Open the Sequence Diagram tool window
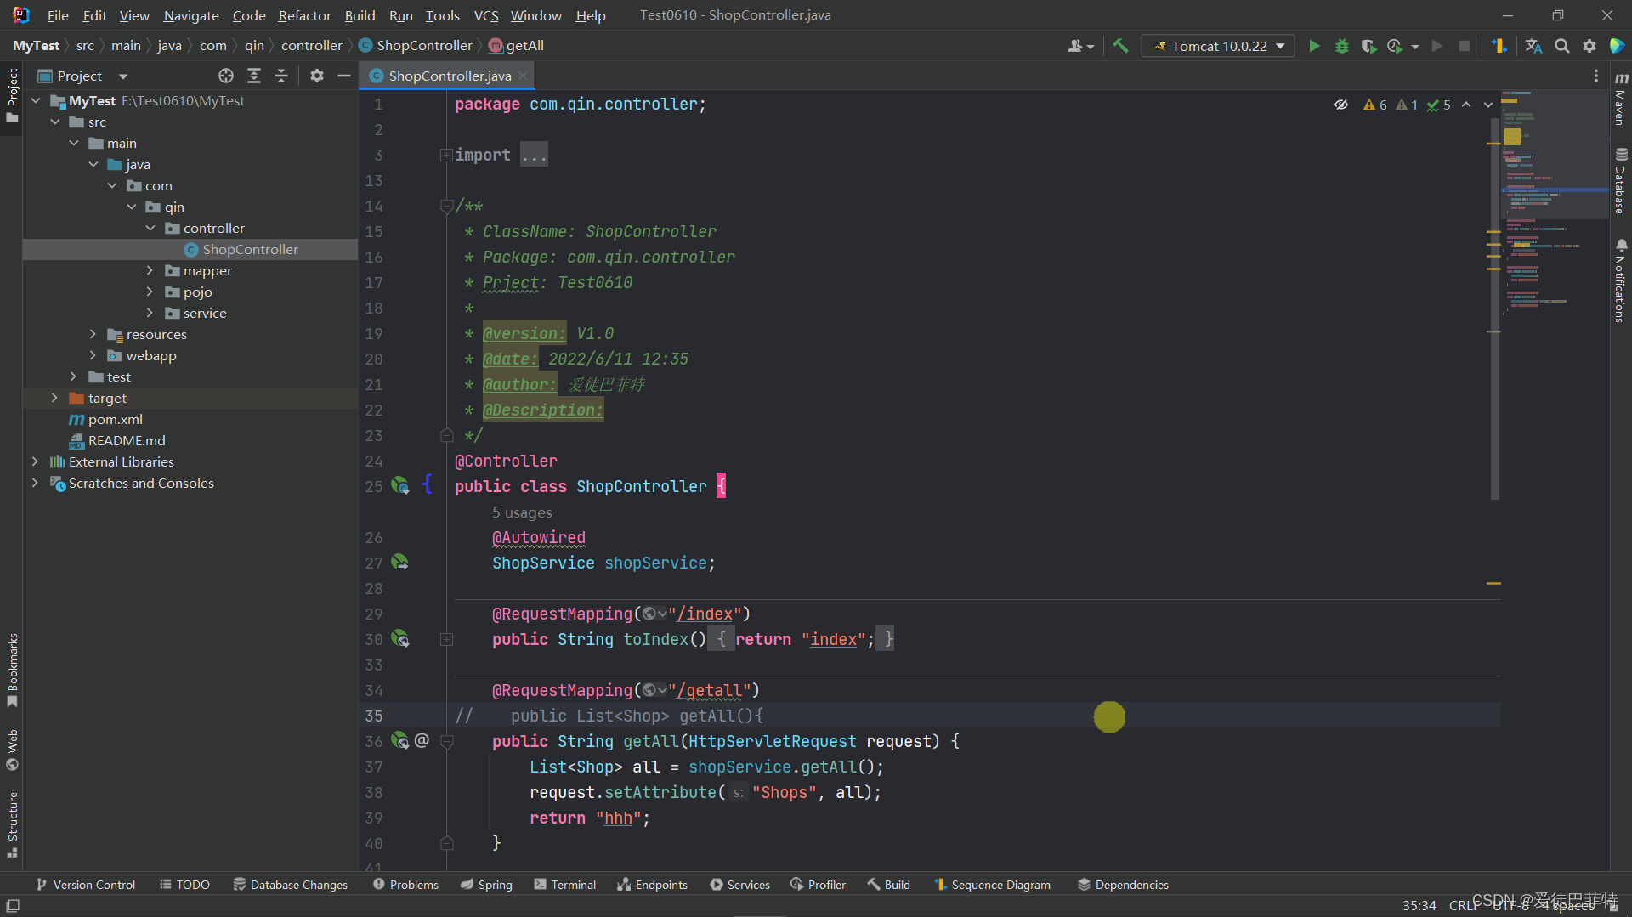Viewport: 1632px width, 917px height. (x=992, y=885)
